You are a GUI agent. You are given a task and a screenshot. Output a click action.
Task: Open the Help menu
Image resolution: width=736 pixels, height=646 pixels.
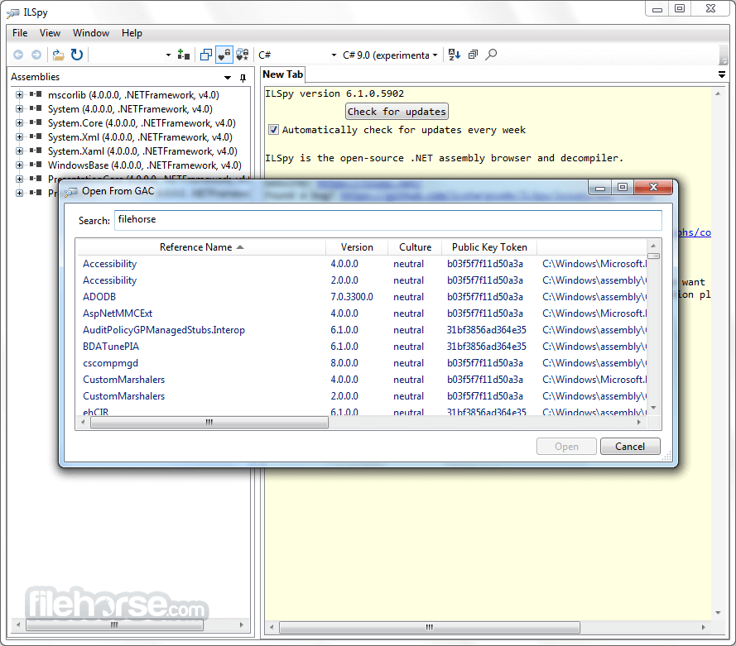pos(132,33)
